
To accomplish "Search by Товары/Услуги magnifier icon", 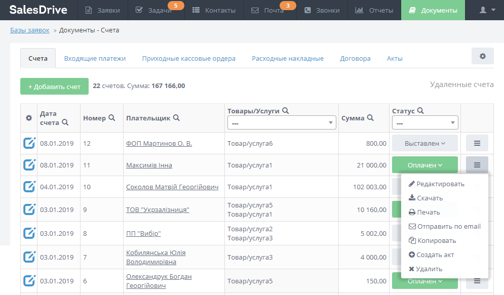I will tap(285, 111).
